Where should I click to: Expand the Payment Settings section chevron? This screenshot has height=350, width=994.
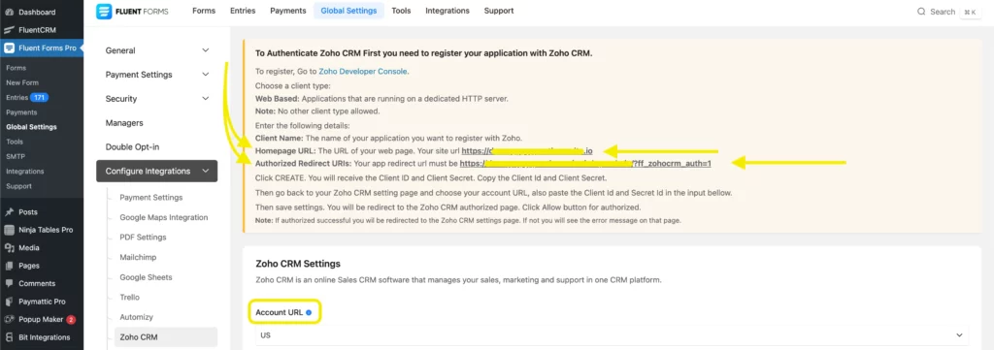(x=205, y=75)
